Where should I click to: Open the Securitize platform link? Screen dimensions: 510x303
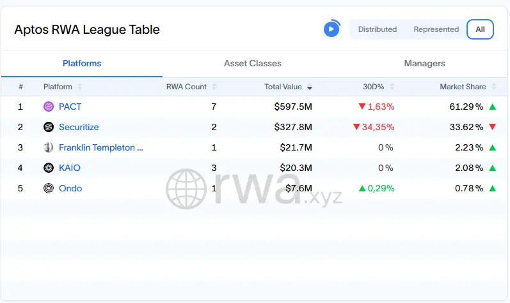[x=79, y=127]
